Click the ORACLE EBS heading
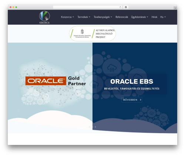This screenshot has height=156, width=185. tap(132, 82)
